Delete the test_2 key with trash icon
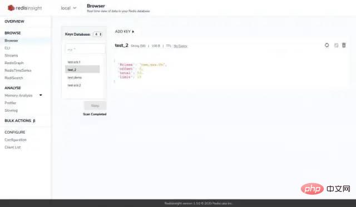 click(344, 45)
